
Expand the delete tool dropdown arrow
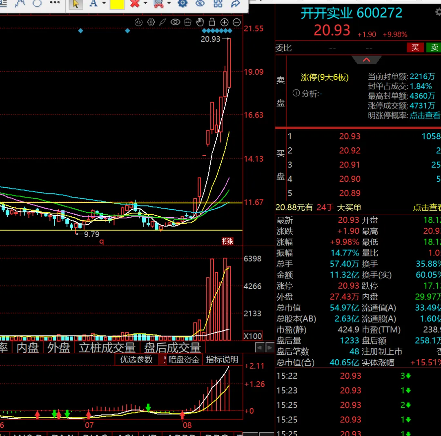click(145, 3)
